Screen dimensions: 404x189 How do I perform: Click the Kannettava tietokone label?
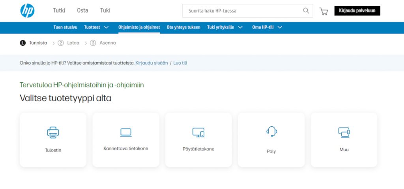(x=126, y=148)
